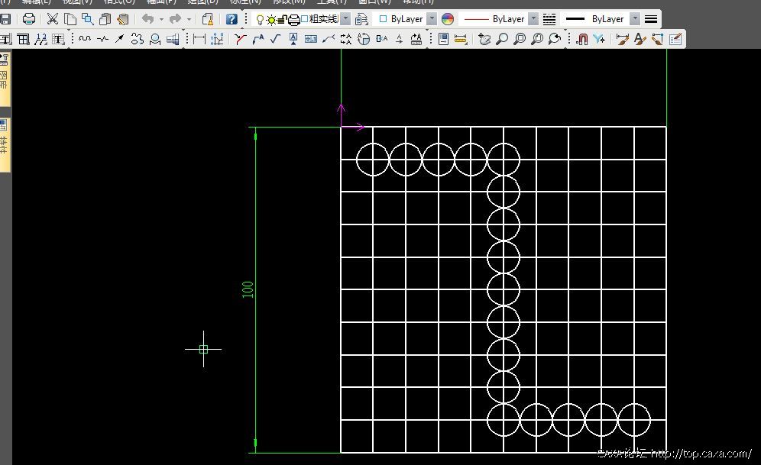This screenshot has height=465, width=761.
Task: Open the color wheel picker
Action: [x=448, y=19]
